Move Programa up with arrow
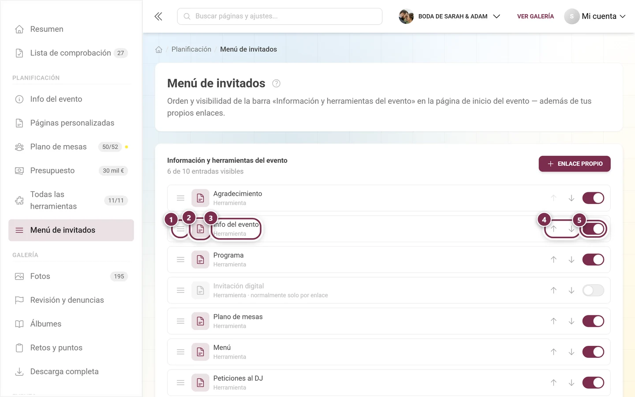Screen dimensions: 635x397 [x=553, y=259]
